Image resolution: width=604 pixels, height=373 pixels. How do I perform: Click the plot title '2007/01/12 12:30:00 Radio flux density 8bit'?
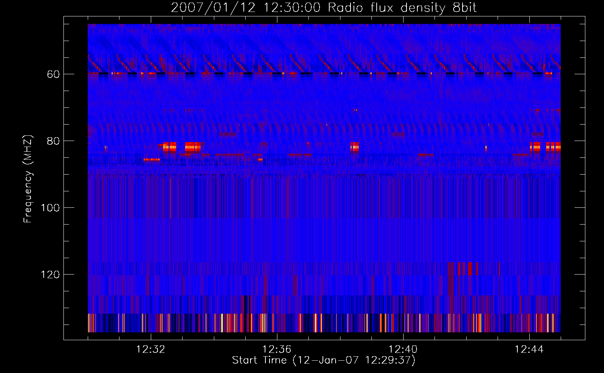(x=324, y=7)
